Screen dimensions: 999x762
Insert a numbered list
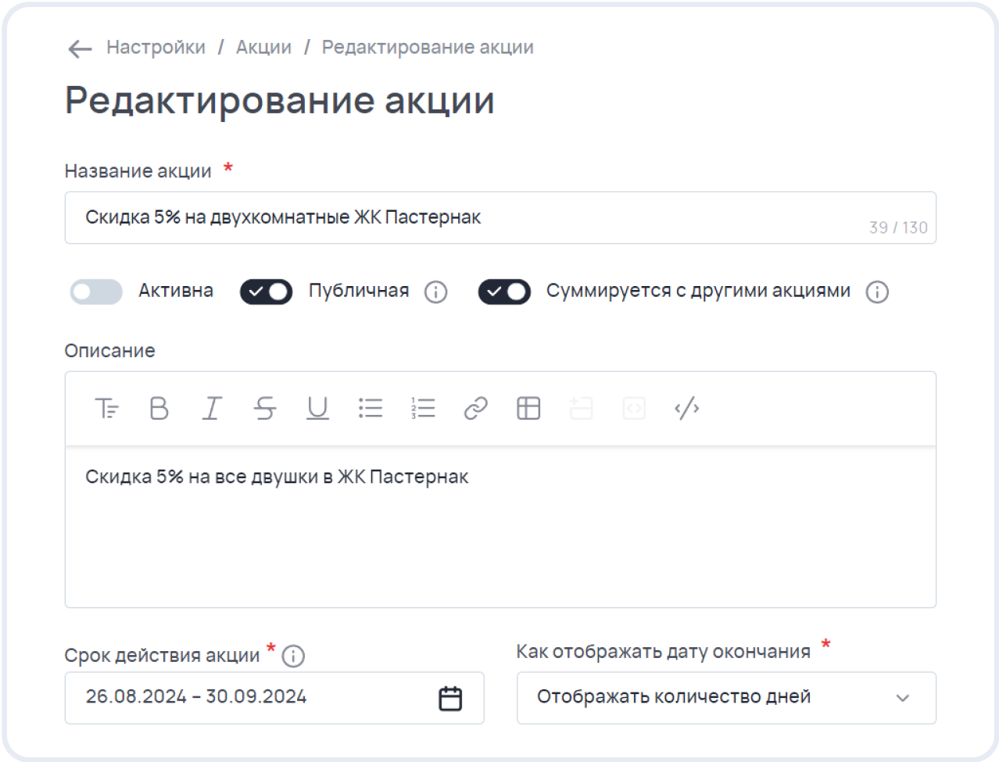(x=423, y=409)
